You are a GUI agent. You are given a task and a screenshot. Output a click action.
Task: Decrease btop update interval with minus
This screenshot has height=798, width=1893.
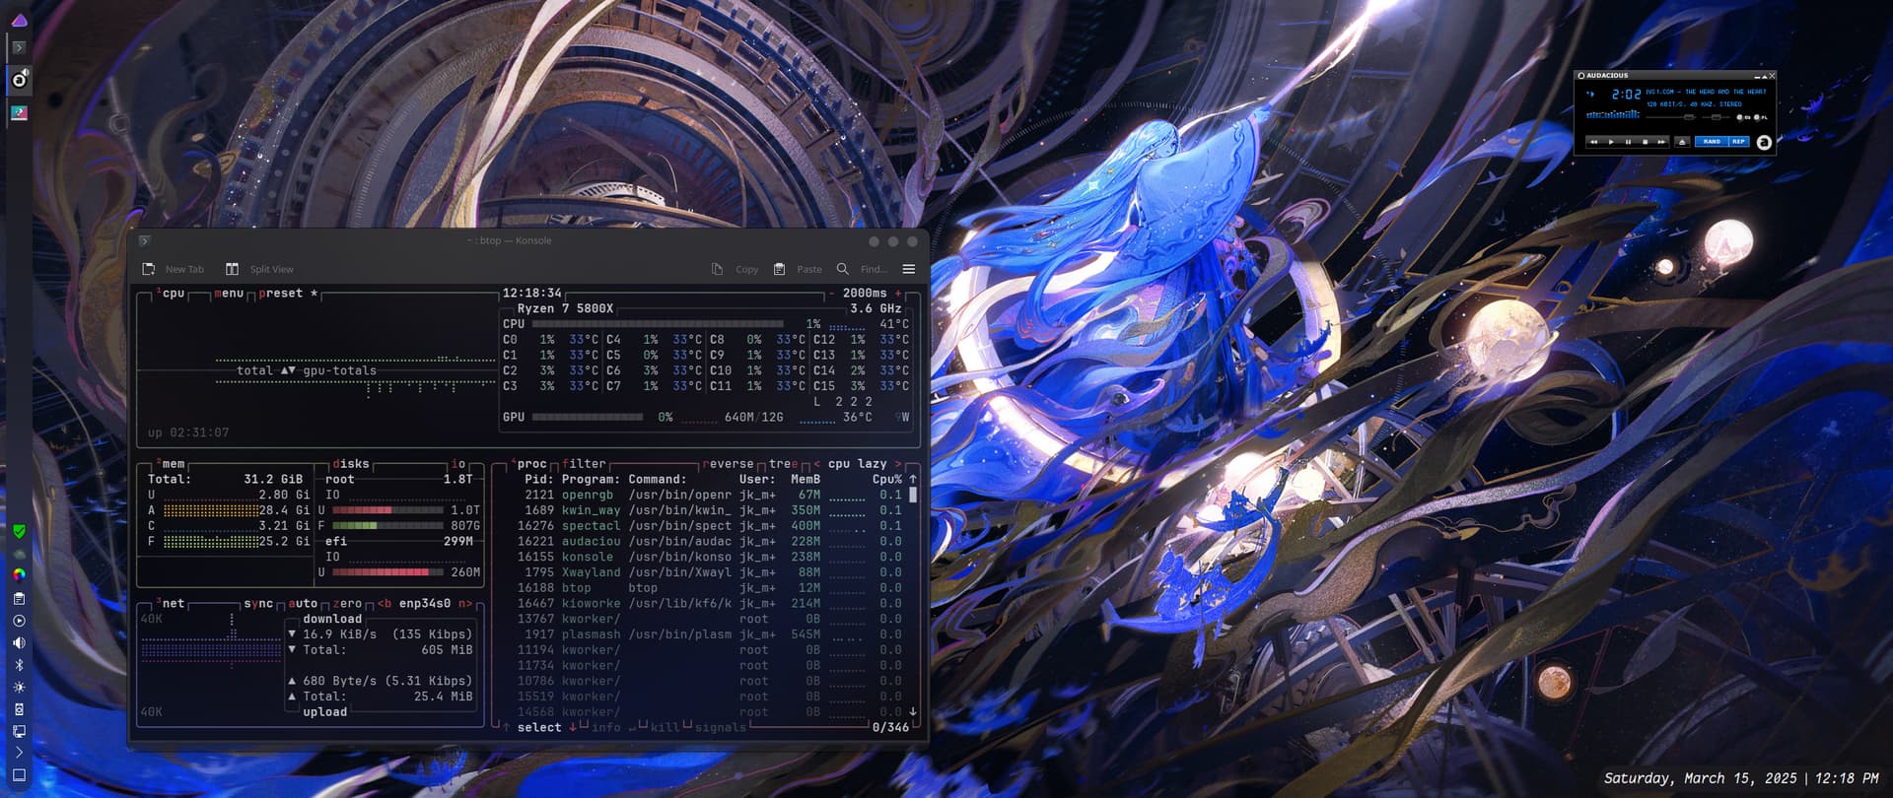tap(832, 293)
